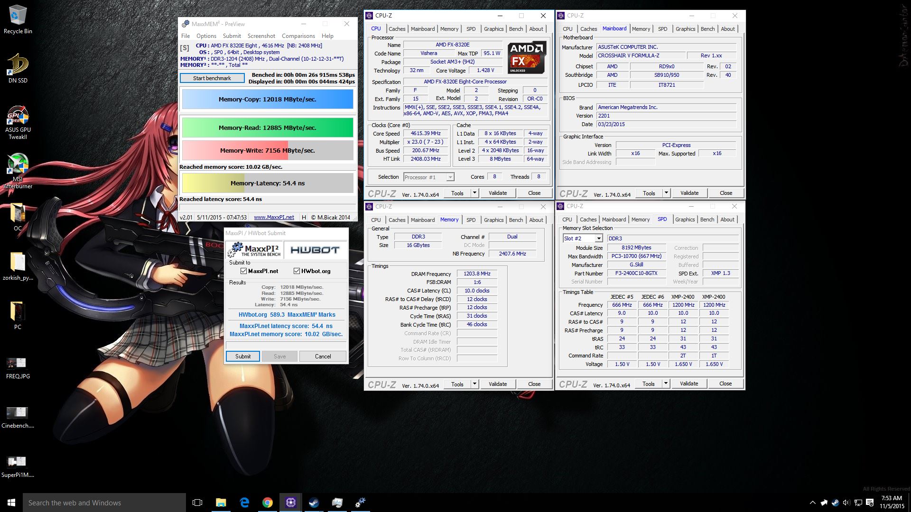Open the DN SSD desktop shortcut
Screen dimensions: 911x512
click(x=18, y=69)
